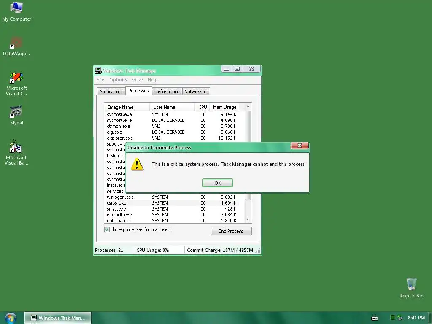Image resolution: width=432 pixels, height=324 pixels.
Task: Open the File menu
Action: point(100,80)
